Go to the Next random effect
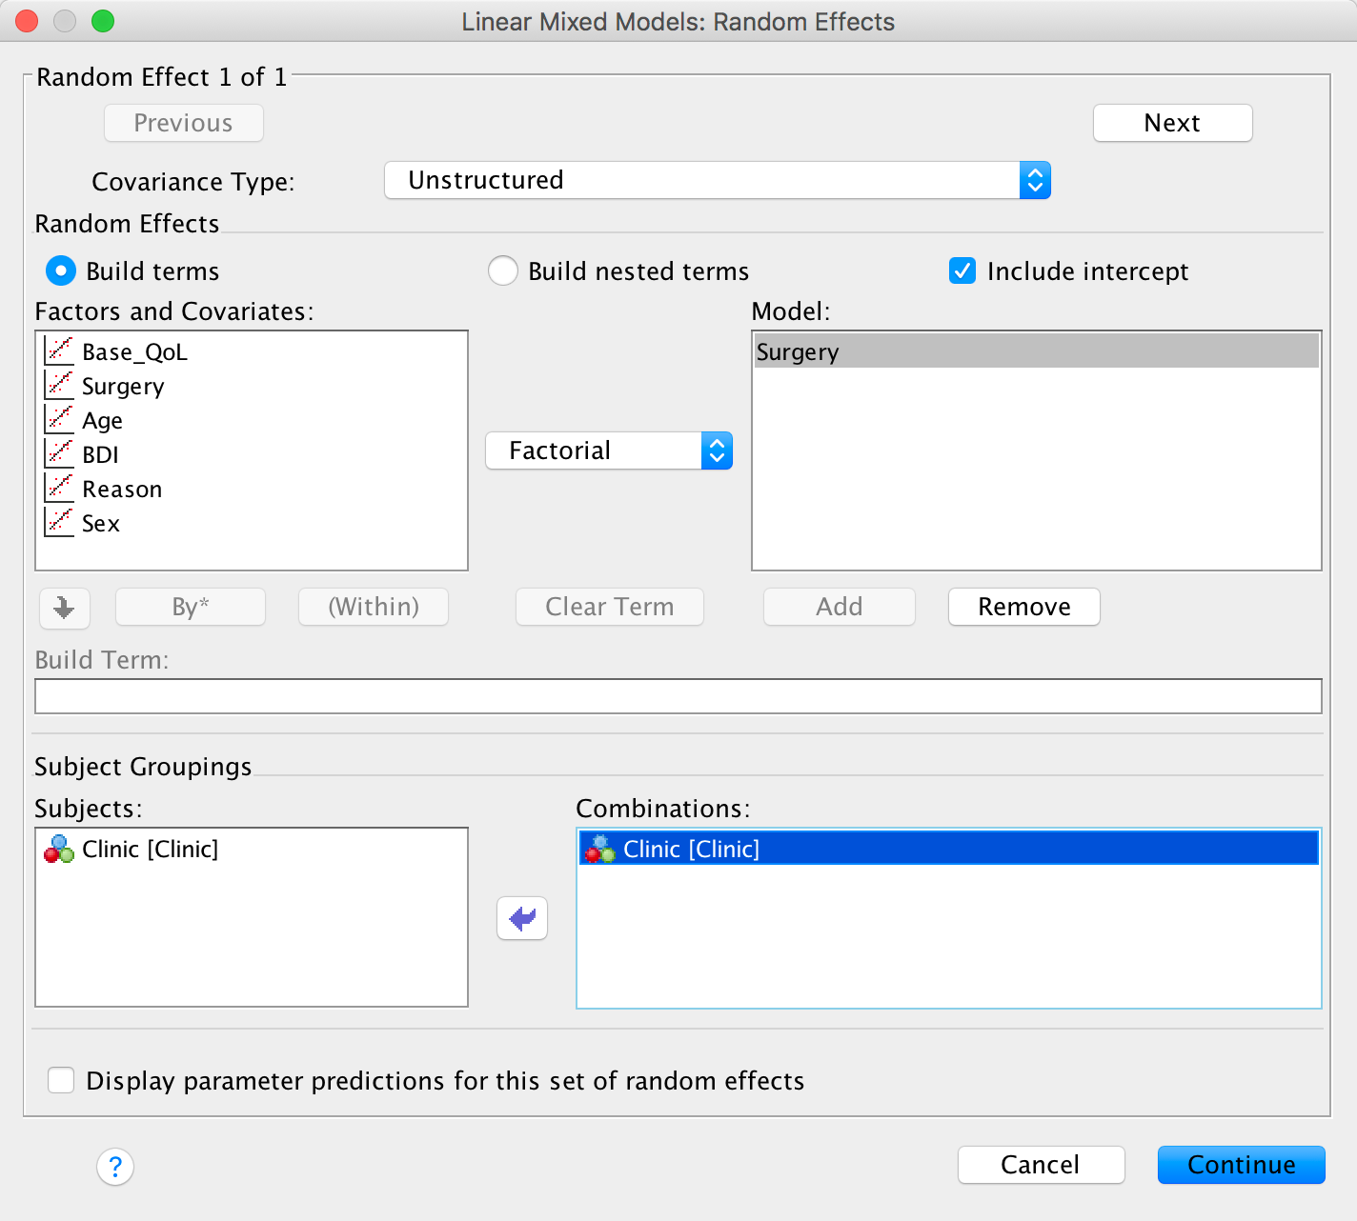The image size is (1357, 1221). (1172, 123)
